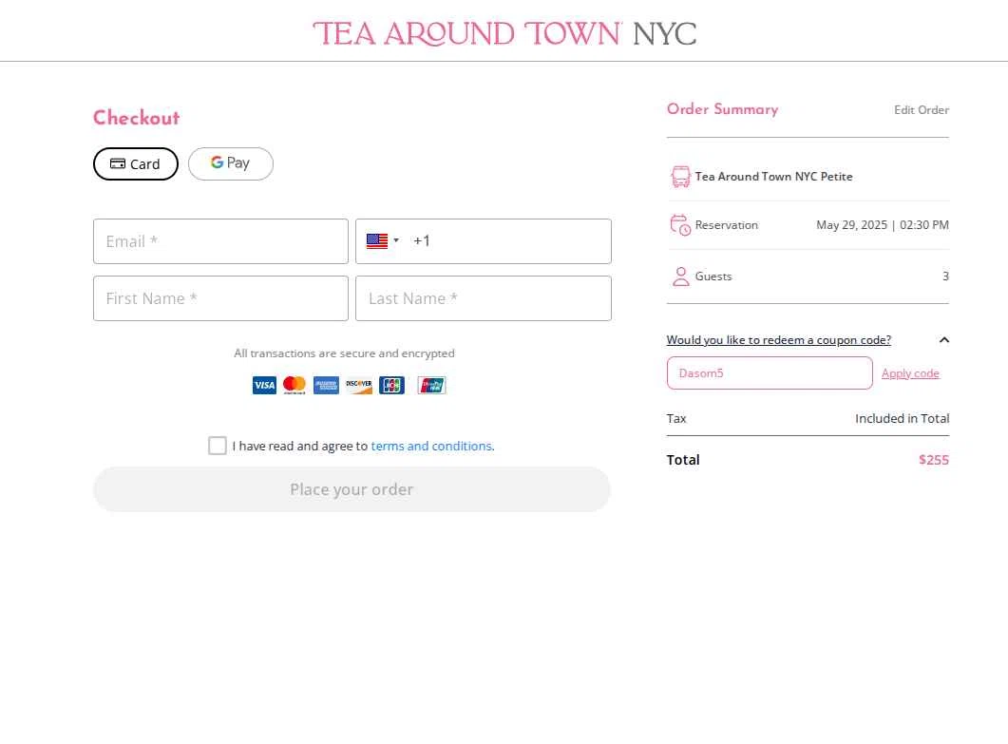Click the coupon code field containing Dasom5

coord(770,373)
